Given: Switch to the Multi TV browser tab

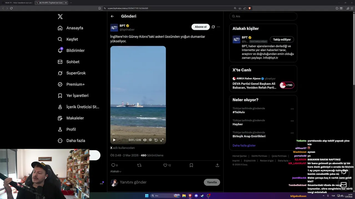Looking at the screenshot, I should coord(18,3).
